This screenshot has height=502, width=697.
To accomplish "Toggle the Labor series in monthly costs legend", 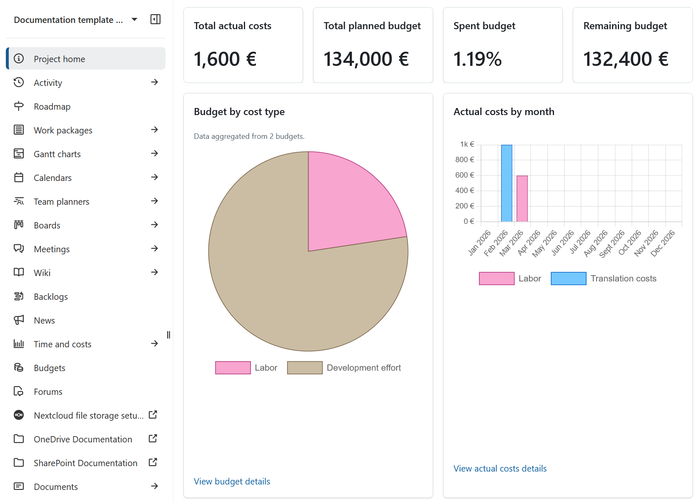I will click(496, 278).
